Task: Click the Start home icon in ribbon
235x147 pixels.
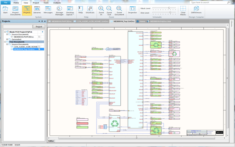Action: (5, 10)
